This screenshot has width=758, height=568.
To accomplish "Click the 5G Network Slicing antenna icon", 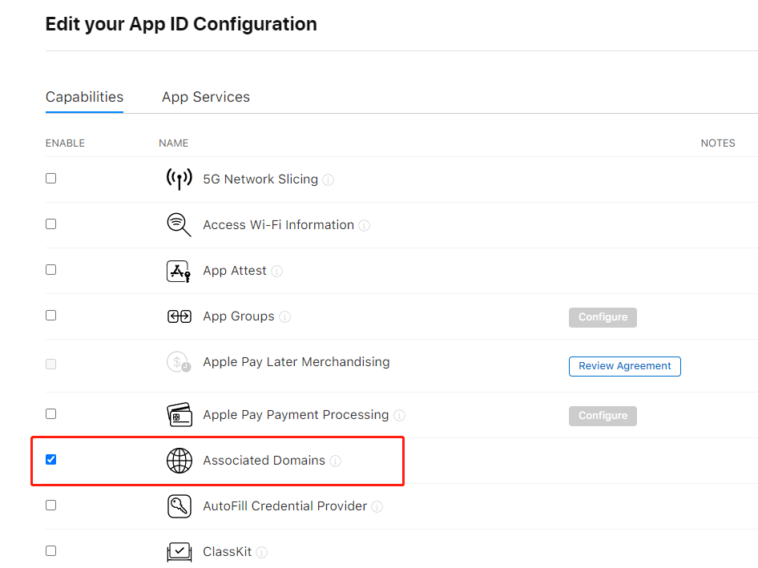I will tap(179, 179).
